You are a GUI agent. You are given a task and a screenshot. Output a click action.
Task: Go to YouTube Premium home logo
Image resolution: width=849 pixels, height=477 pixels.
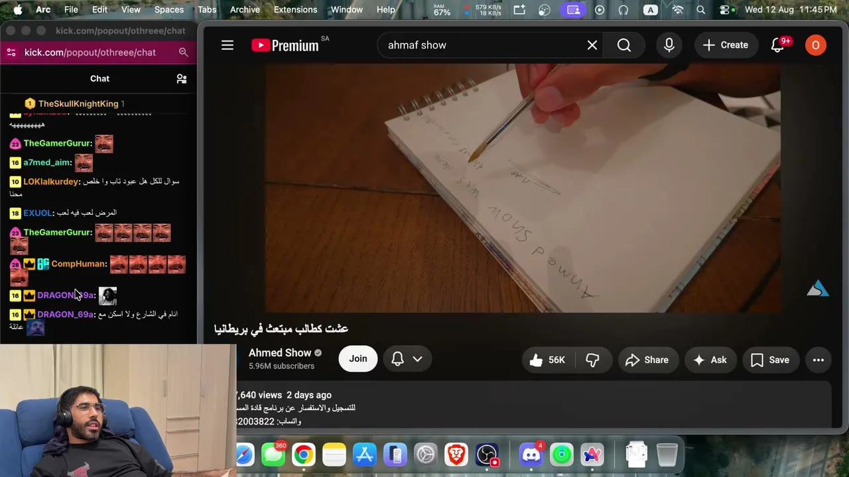point(285,45)
